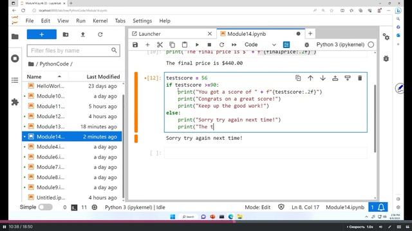The image size is (412, 231).
Task: Insert a cell below with the plus icon
Action: click(x=147, y=45)
